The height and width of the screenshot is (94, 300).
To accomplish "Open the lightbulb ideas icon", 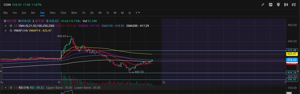I will click(x=278, y=5).
